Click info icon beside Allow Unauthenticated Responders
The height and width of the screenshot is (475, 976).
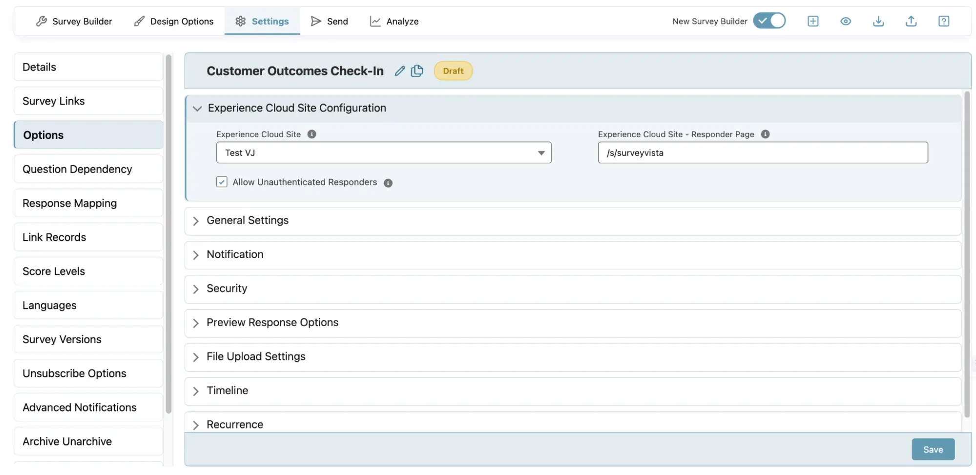(x=388, y=183)
